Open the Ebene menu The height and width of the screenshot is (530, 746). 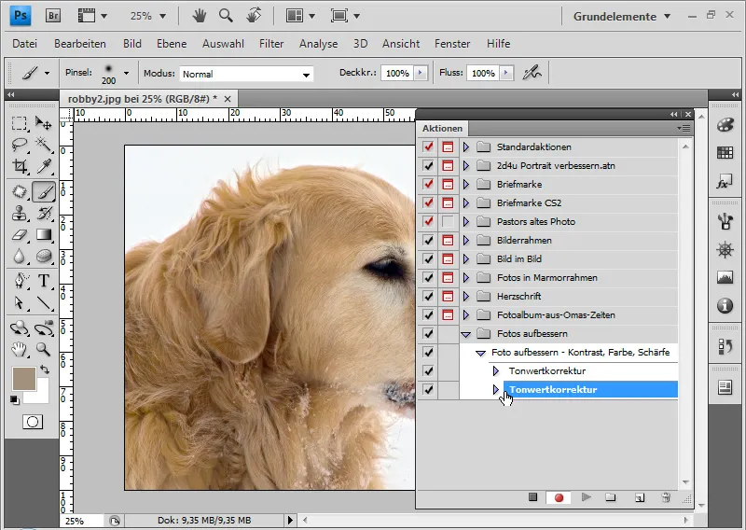click(172, 44)
